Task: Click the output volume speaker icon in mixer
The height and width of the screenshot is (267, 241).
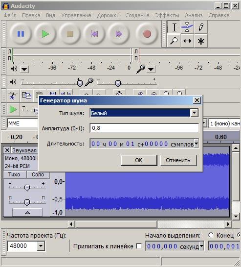Action: click(13, 82)
